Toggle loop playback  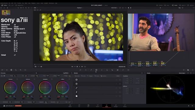[85, 67]
